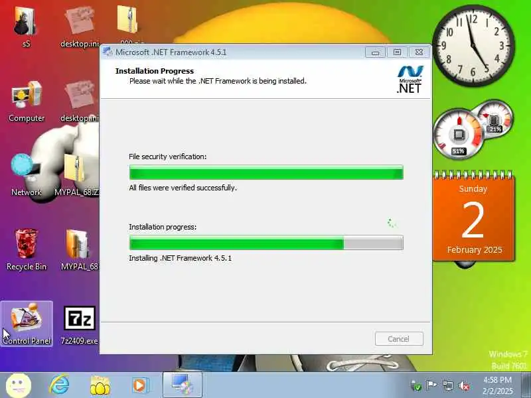Open the muted volume tray icon
This screenshot has width=531, height=398.
[464, 385]
